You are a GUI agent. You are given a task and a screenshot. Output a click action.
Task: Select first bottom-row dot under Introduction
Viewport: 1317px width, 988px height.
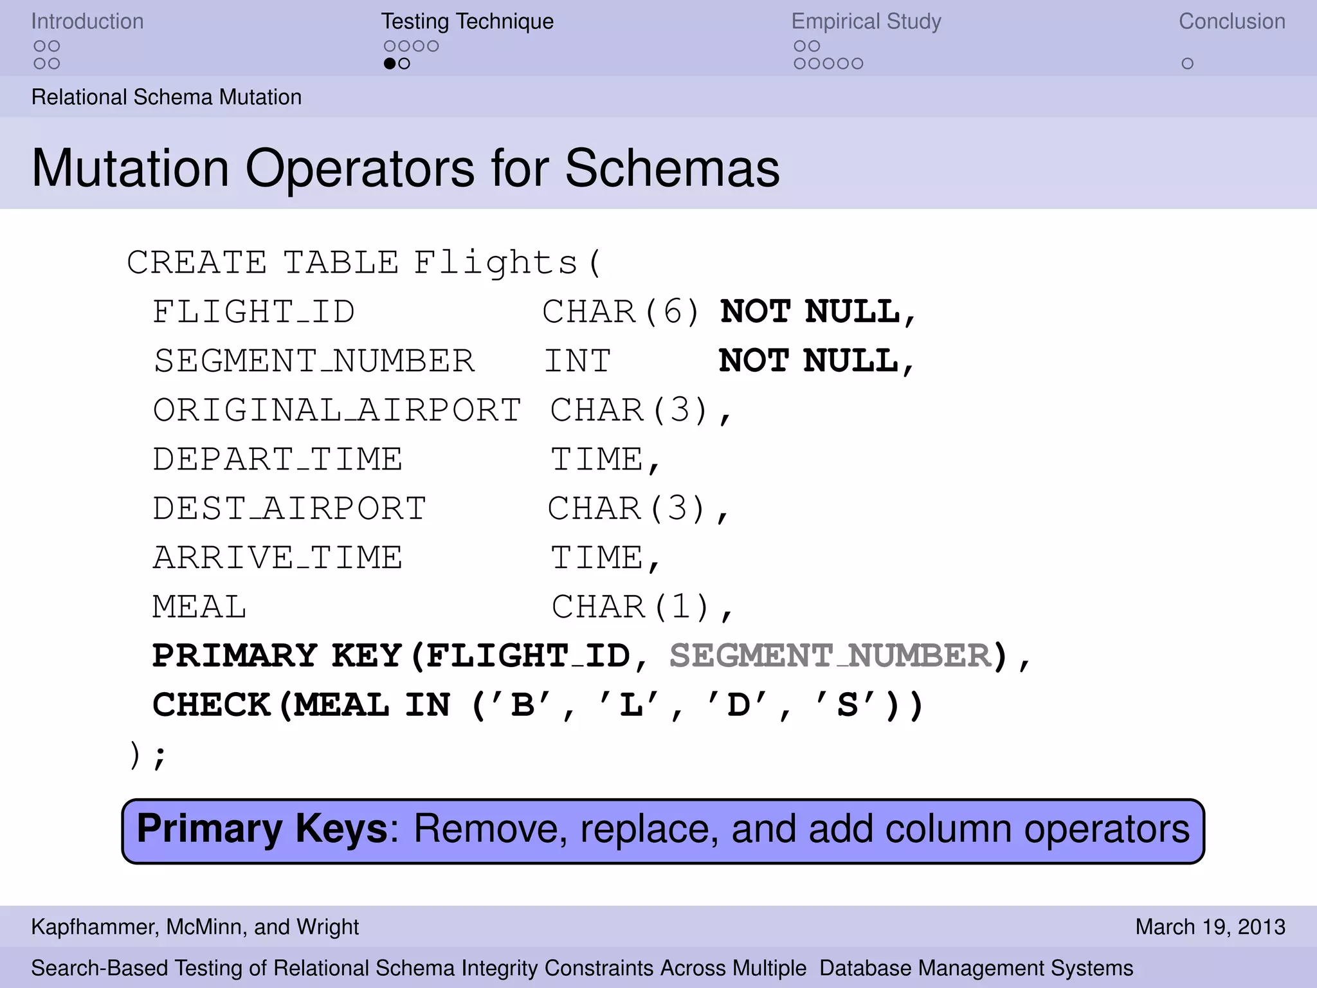tap(39, 64)
